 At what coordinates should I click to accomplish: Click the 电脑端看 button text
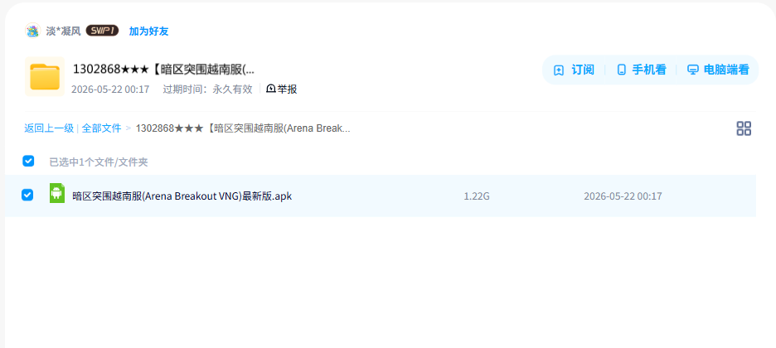point(726,70)
